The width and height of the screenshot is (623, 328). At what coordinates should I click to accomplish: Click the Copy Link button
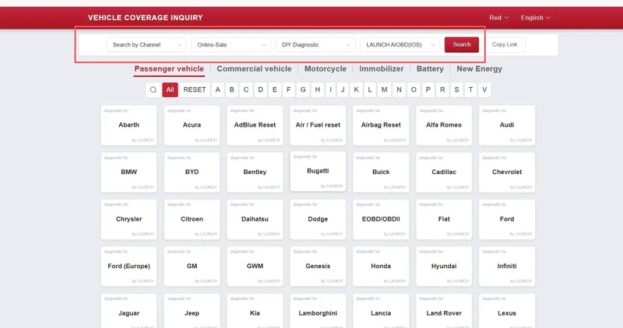pyautogui.click(x=505, y=44)
